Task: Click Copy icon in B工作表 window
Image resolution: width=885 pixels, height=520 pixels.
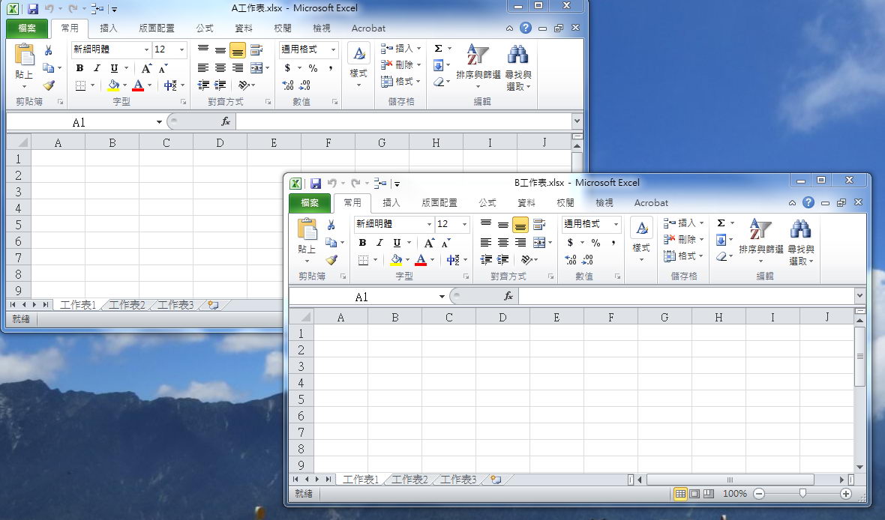Action: pyautogui.click(x=331, y=243)
